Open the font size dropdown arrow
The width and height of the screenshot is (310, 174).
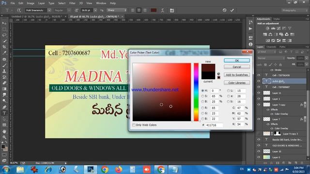(x=95, y=10)
